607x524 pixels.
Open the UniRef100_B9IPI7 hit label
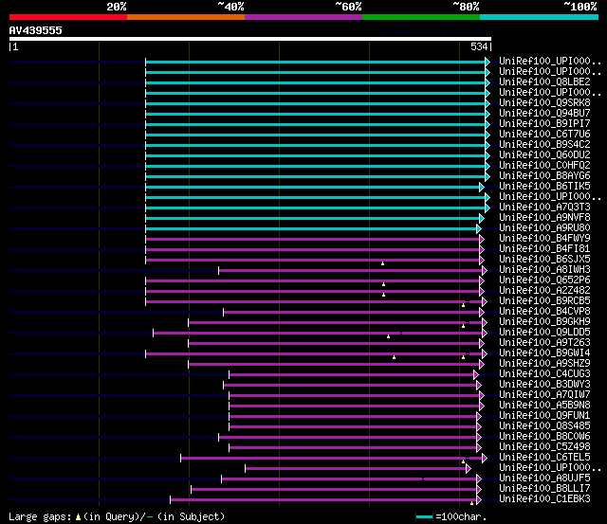click(x=544, y=124)
